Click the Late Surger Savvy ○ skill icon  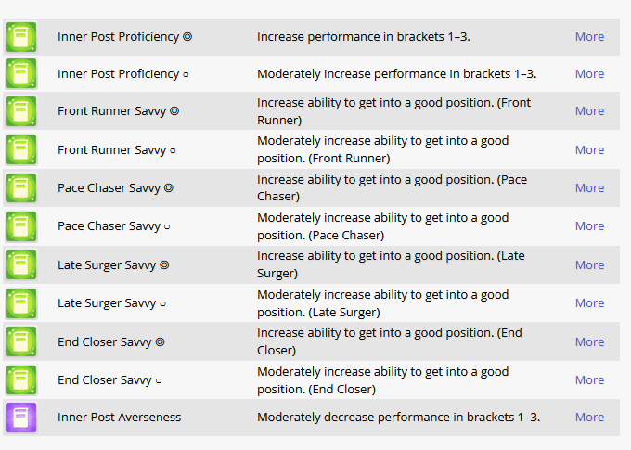point(21,303)
